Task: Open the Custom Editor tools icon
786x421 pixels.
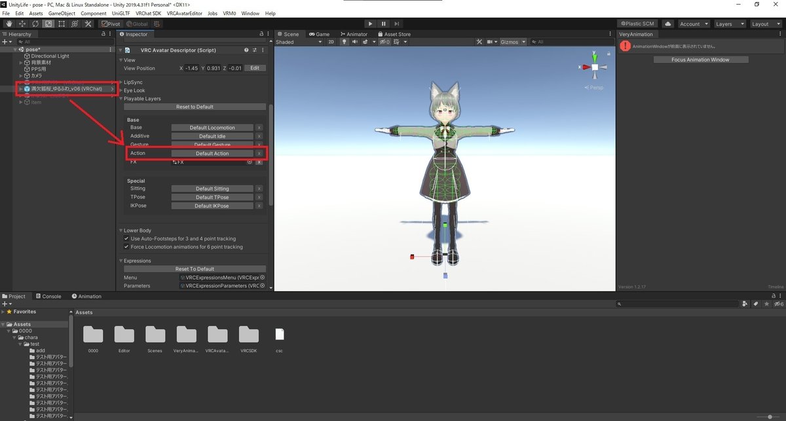Action: click(87, 24)
